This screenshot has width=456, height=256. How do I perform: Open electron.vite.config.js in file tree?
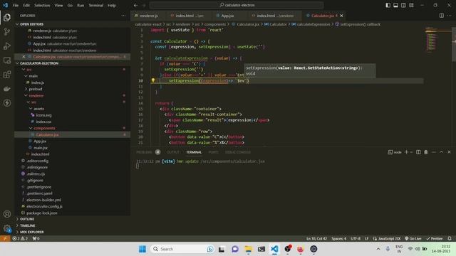(44, 206)
